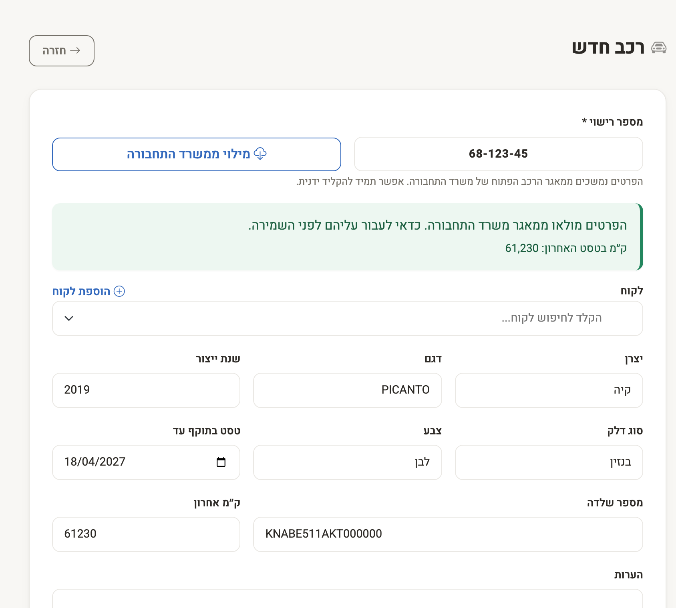Click the 'חזרה' back button
The height and width of the screenshot is (608, 676).
pos(62,51)
